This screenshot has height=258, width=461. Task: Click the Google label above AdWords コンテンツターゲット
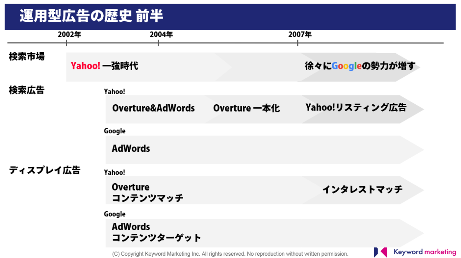click(x=115, y=214)
